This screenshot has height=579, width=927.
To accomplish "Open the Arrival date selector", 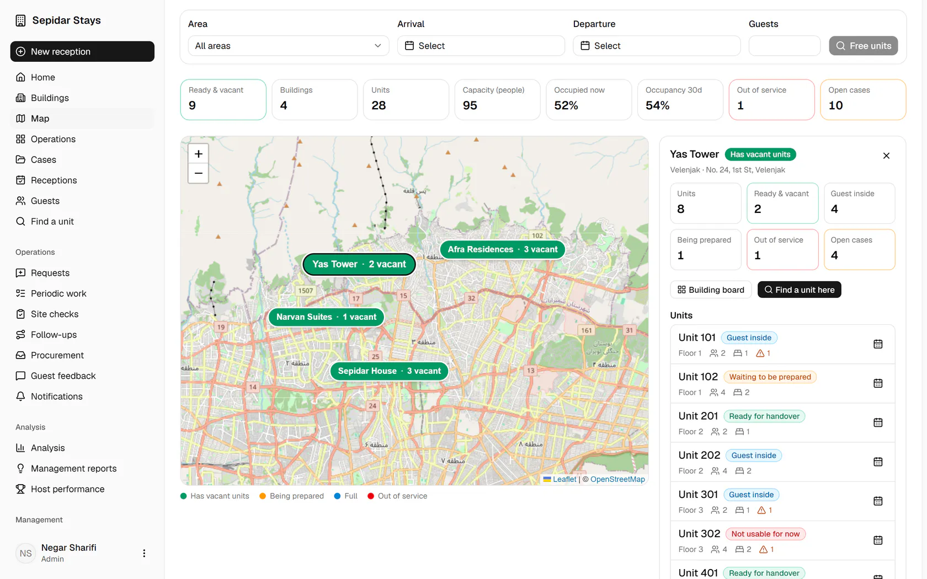I will (x=481, y=46).
